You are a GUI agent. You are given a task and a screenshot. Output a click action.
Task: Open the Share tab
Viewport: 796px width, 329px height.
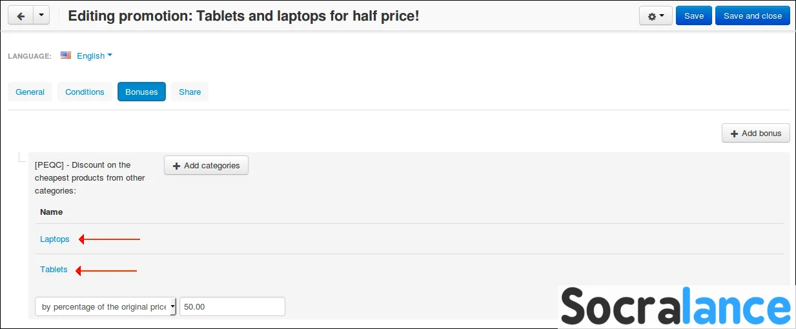(x=190, y=92)
